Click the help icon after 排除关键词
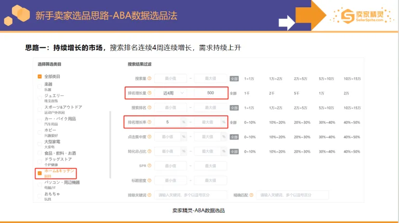The image size is (399, 223). 149,195
